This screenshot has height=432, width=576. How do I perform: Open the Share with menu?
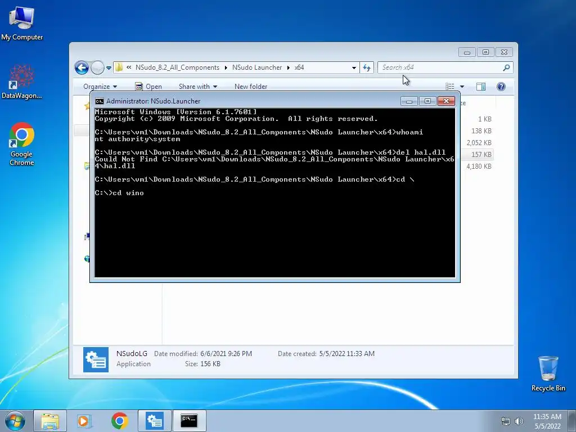[x=197, y=86]
